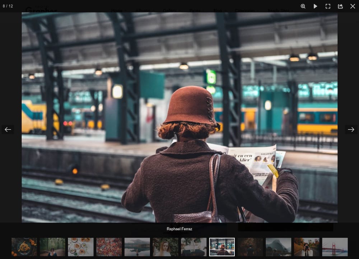Open the red scattered food thumbnail
The width and height of the screenshot is (359, 259).
109,247
